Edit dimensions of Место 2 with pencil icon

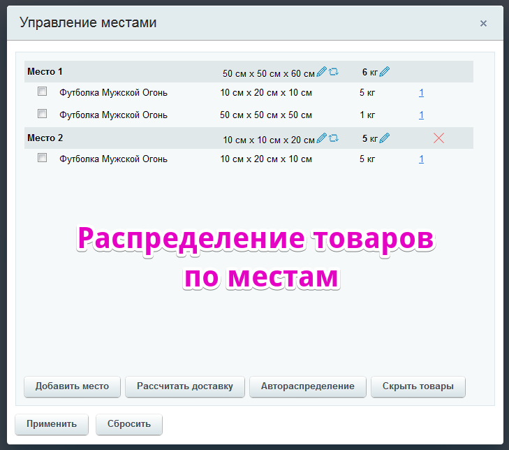click(321, 138)
